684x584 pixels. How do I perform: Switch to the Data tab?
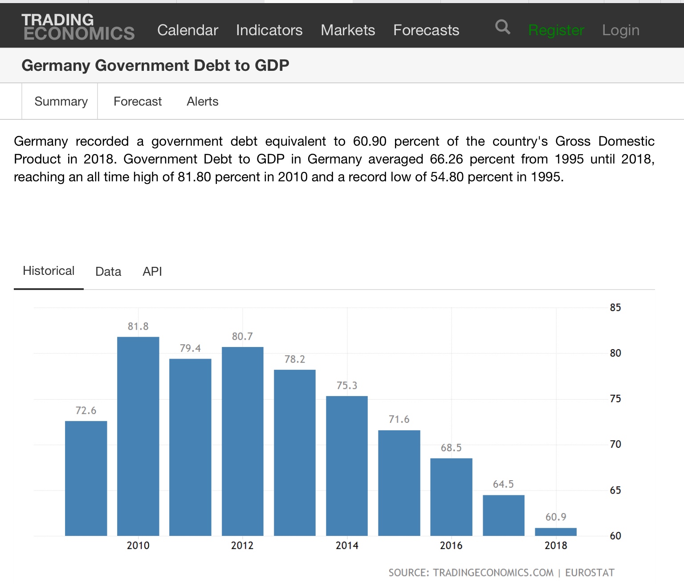108,272
